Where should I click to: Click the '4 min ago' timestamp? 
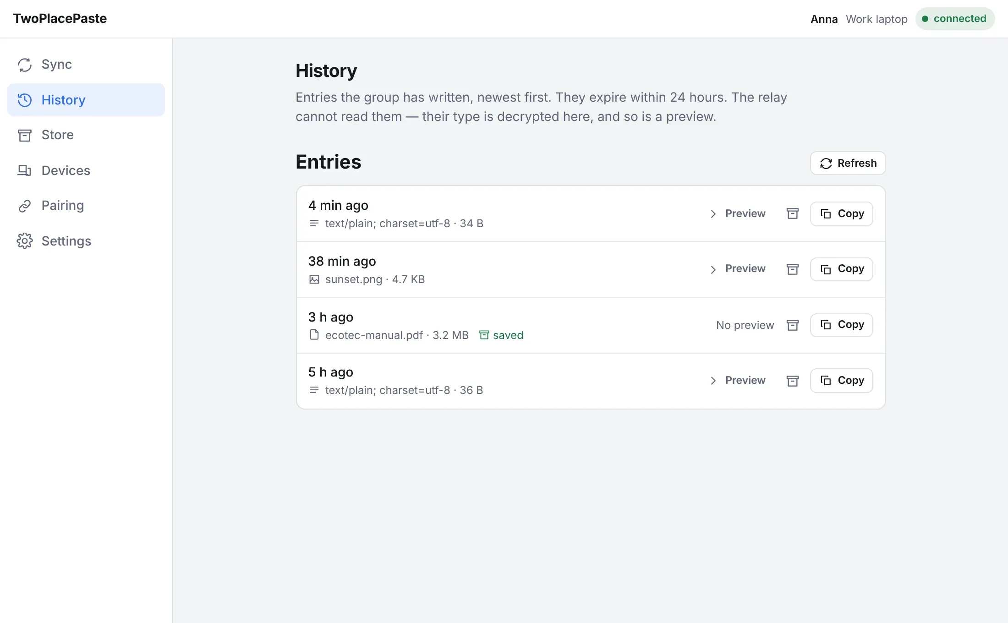point(338,205)
